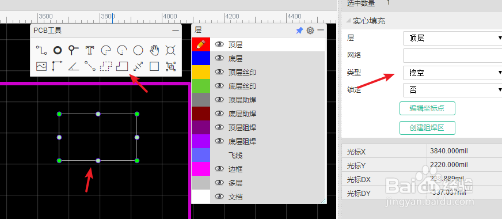The height and width of the screenshot is (219, 502).
Task: Select the Circle tool
Action: pos(138,50)
